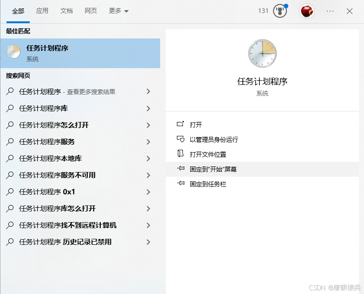Expand chevron for 任务计划程序服务 row
Image resolution: width=364 pixels, height=294 pixels.
[149, 142]
